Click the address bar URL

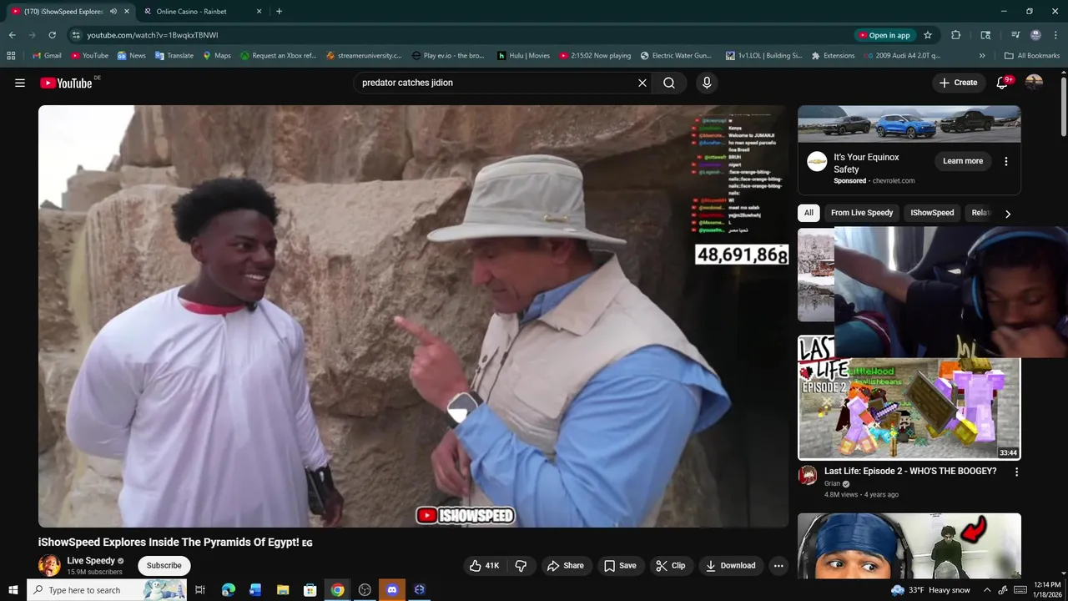(x=153, y=35)
